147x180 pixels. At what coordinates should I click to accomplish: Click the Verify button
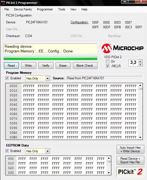pyautogui.click(x=46, y=66)
